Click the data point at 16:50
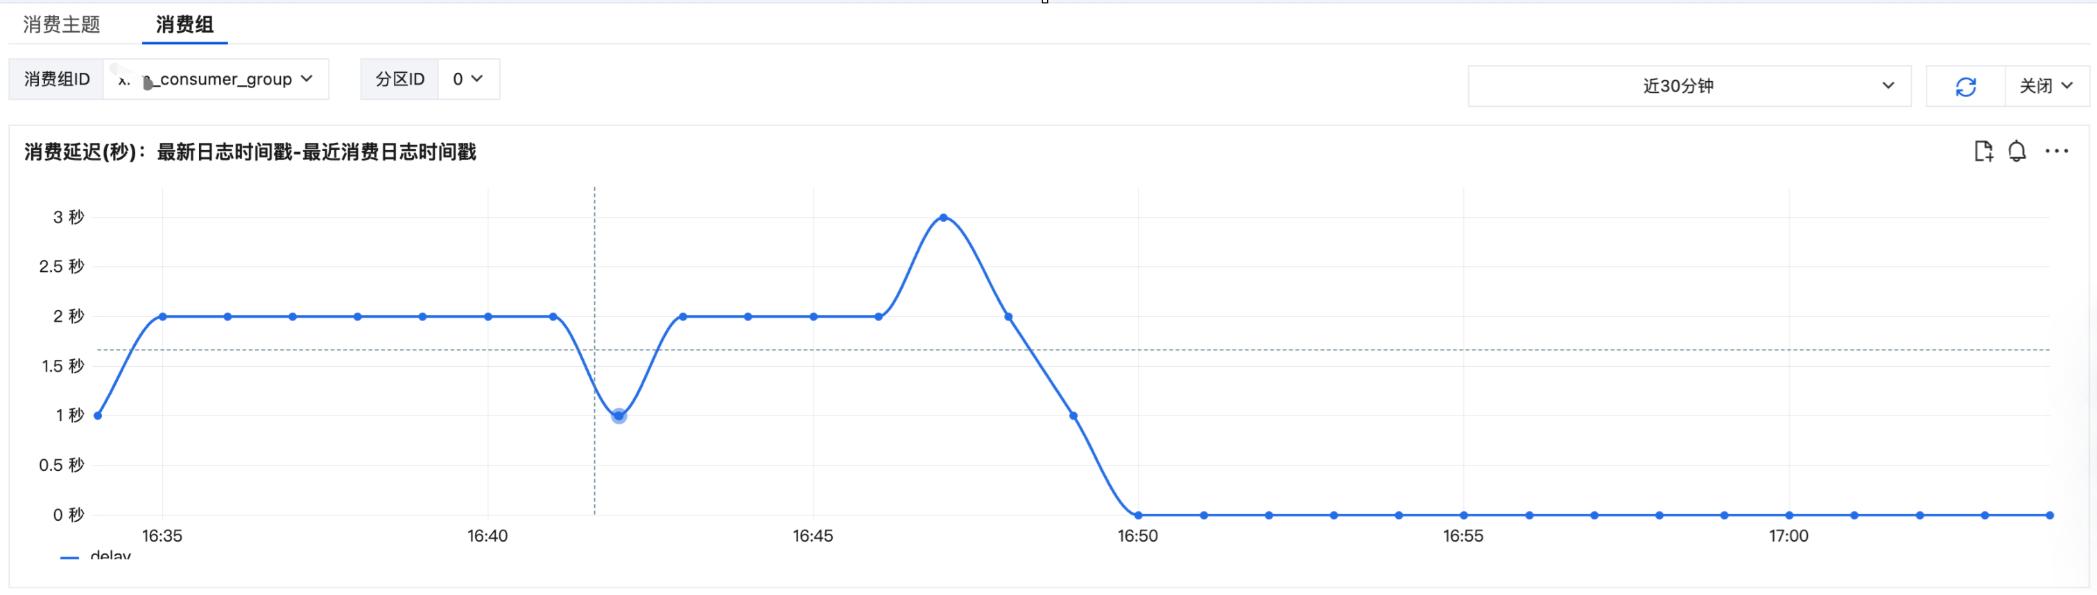The height and width of the screenshot is (595, 2097). tap(1138, 515)
